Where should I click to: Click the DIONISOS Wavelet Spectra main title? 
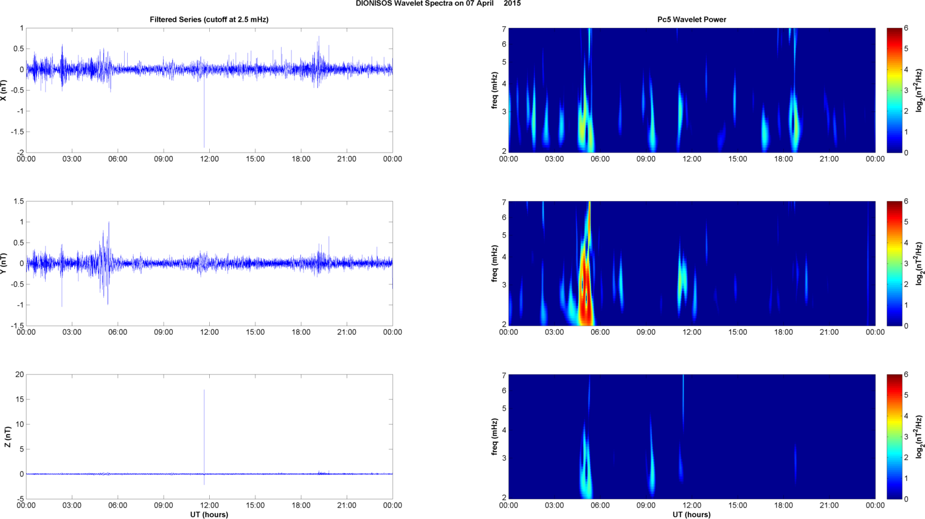point(438,4)
